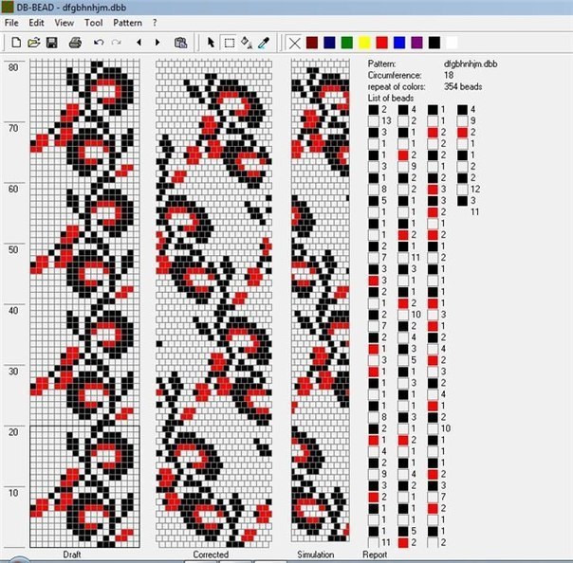Viewport: 573px width, 563px height.
Task: Click inside the Draft pattern grid
Action: (84, 303)
